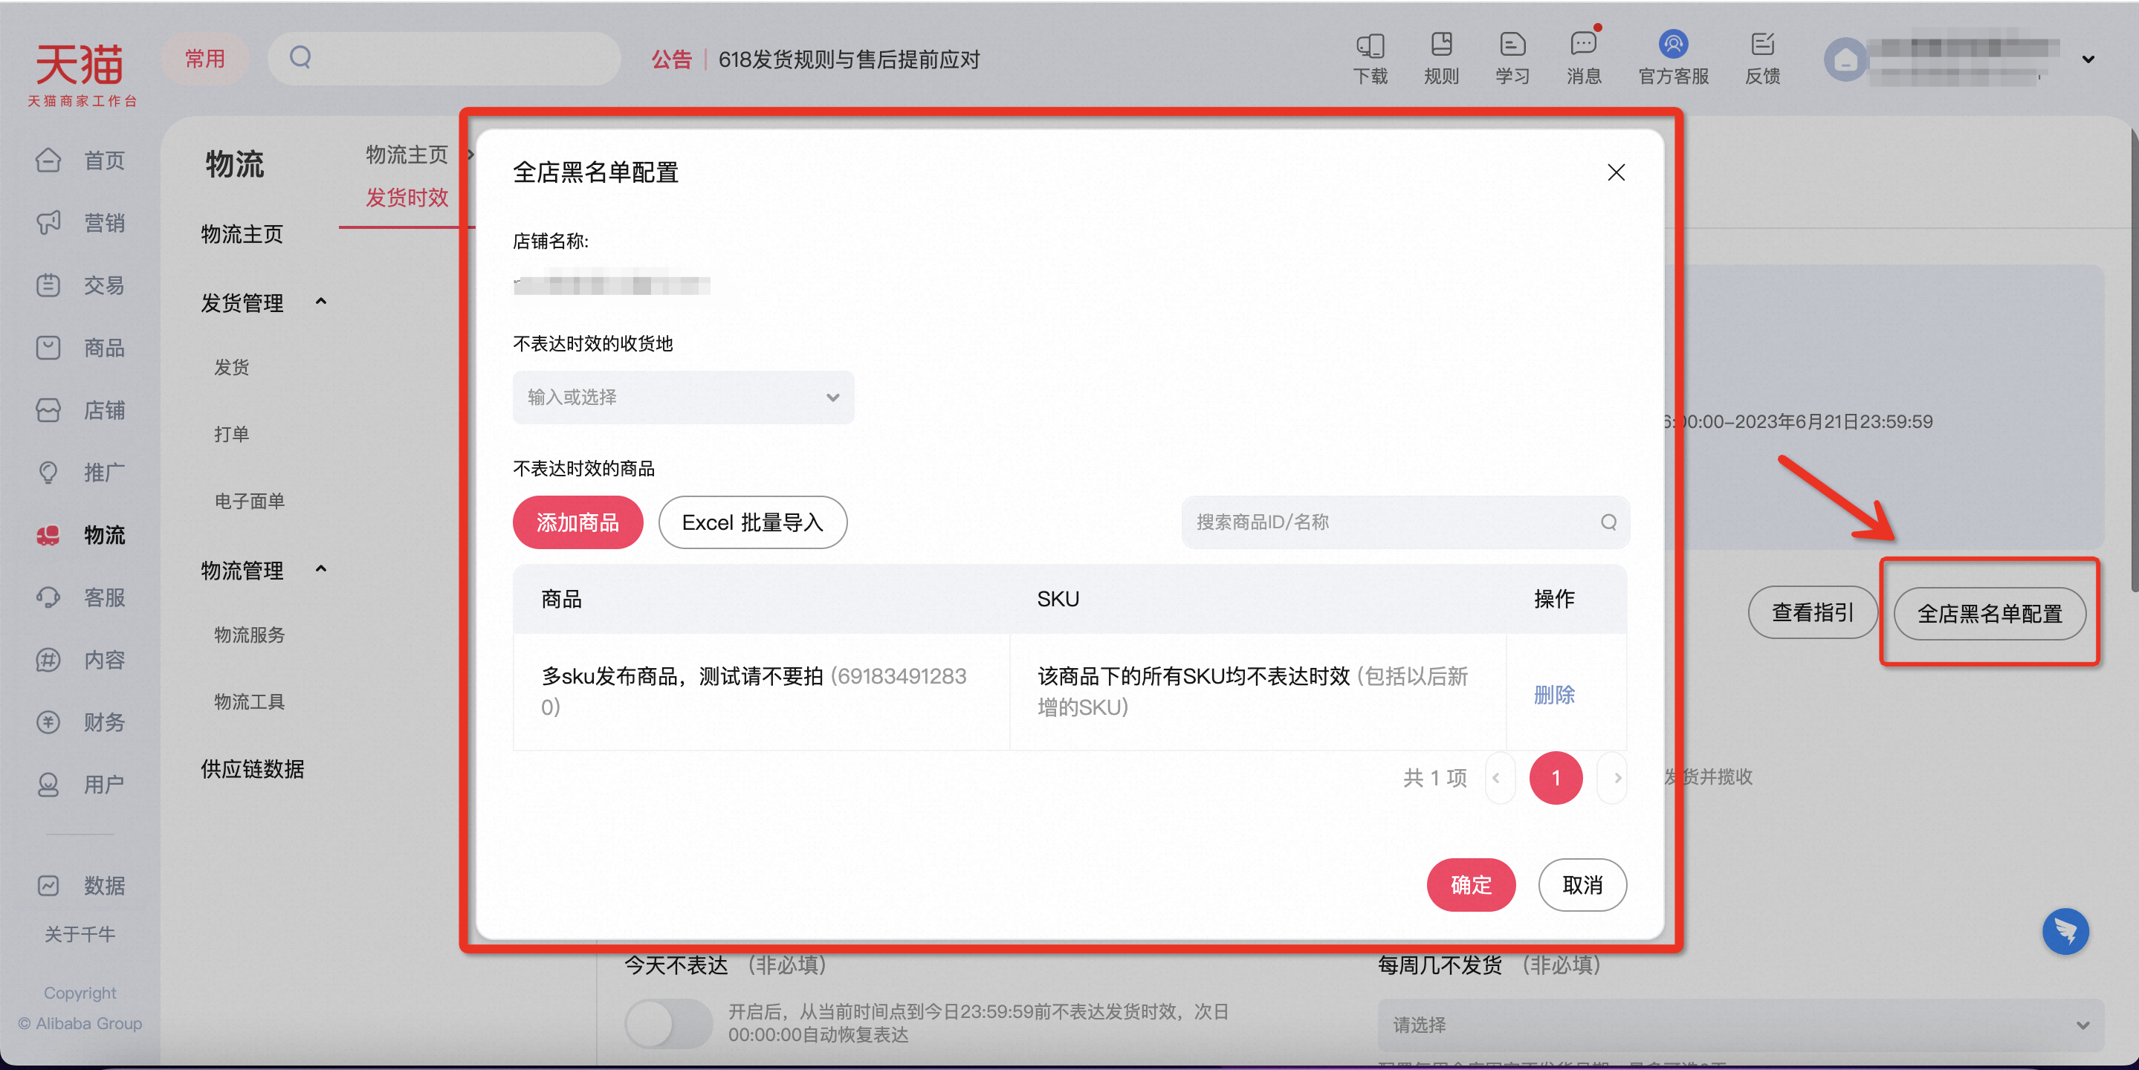Click the SKU column header
Screen dimensions: 2139x1070
coord(1057,600)
